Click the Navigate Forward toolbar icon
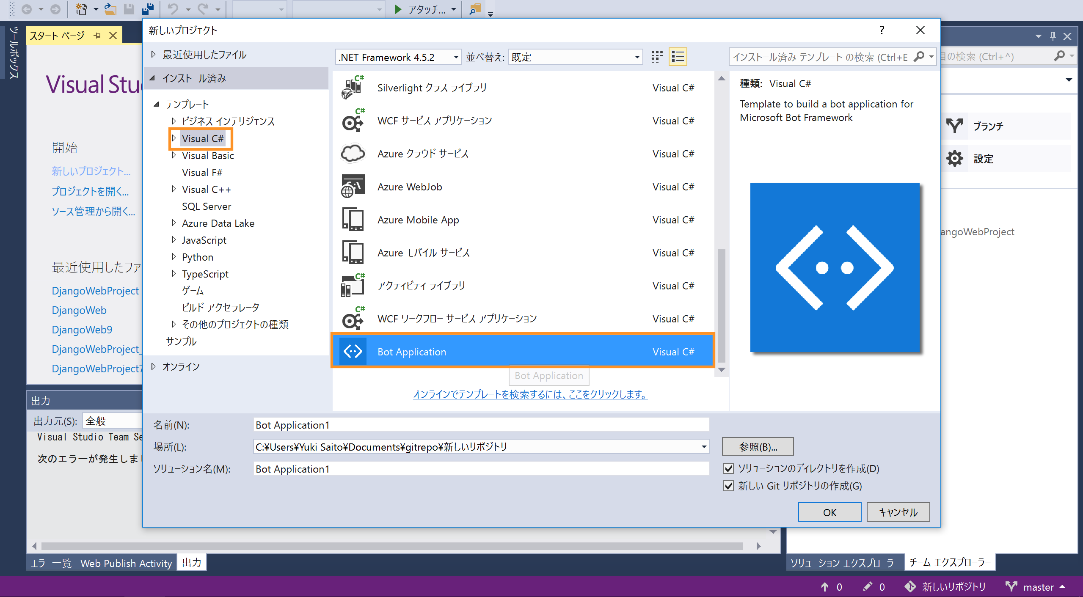The image size is (1083, 597). coord(55,9)
